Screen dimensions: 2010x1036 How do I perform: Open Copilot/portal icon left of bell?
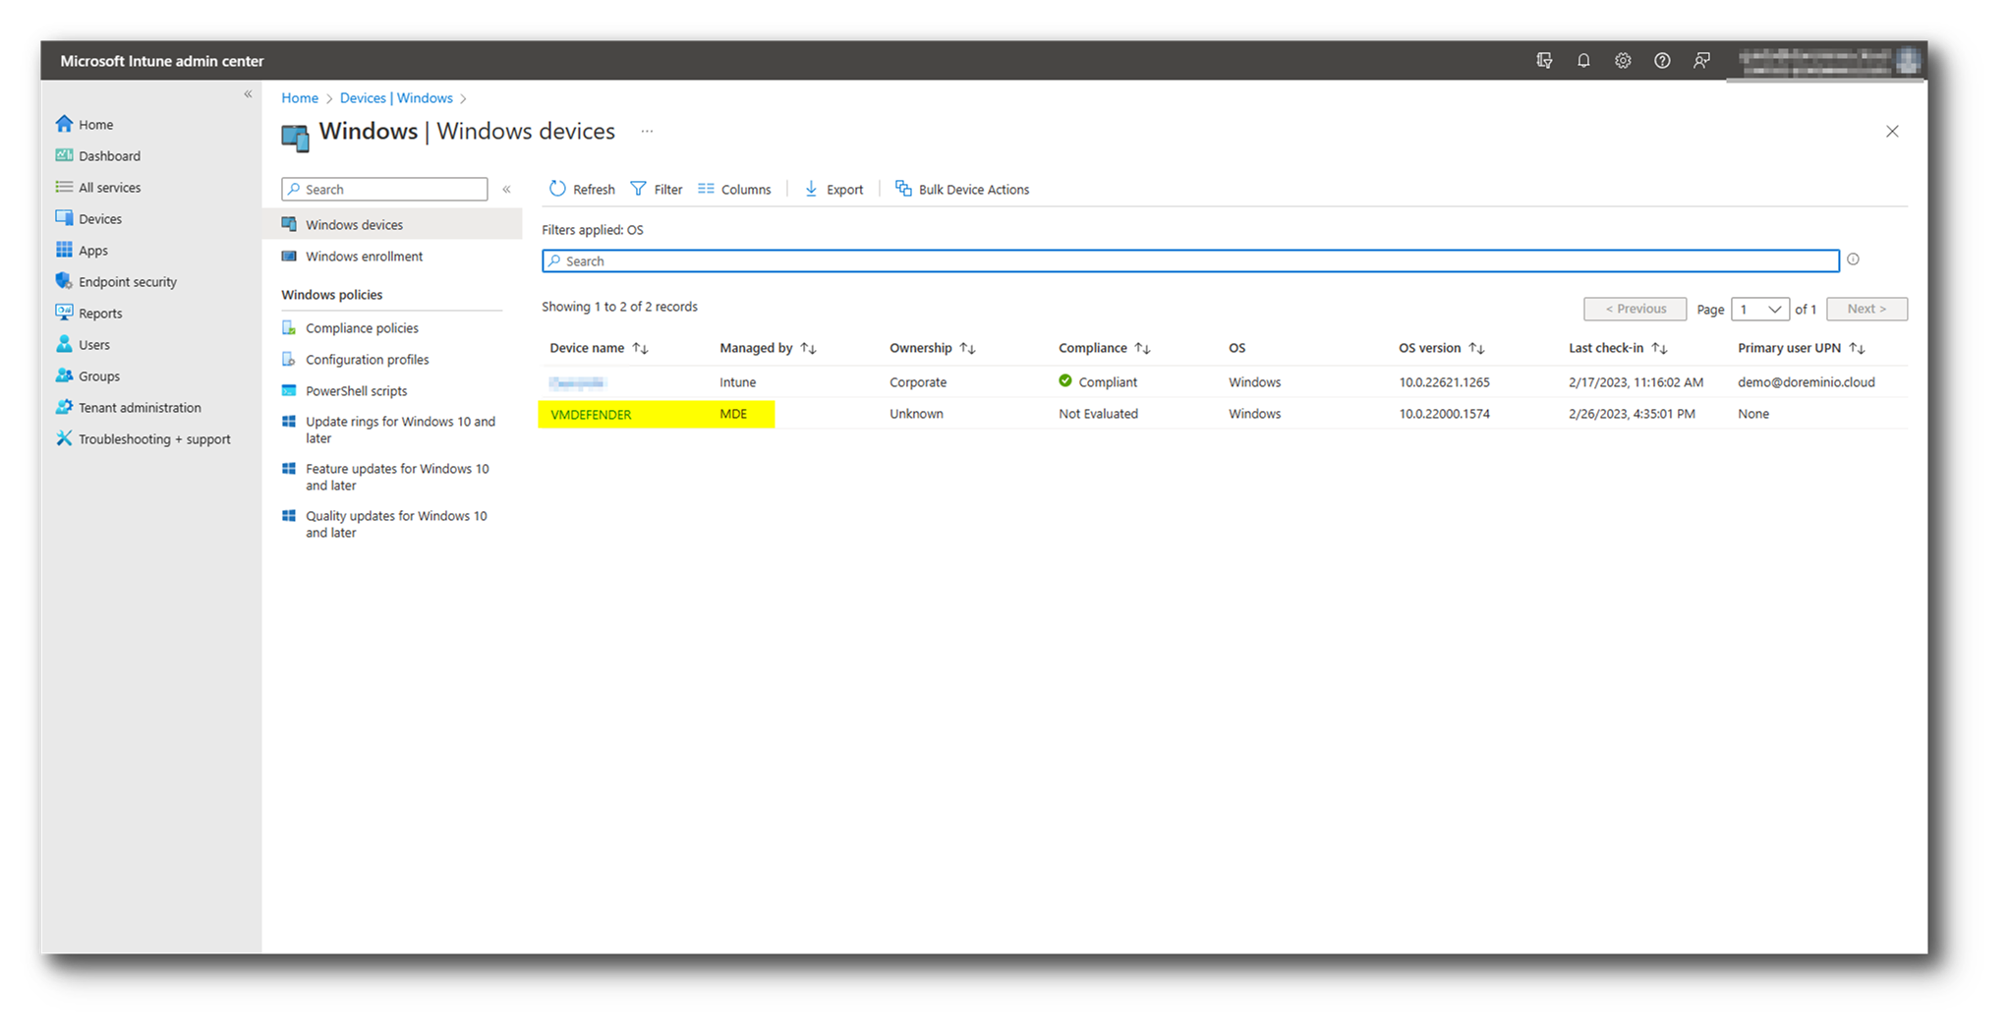pyautogui.click(x=1544, y=61)
